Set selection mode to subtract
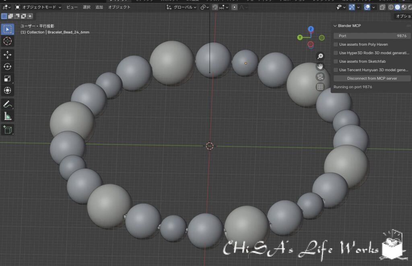The height and width of the screenshot is (266, 412). [17, 16]
